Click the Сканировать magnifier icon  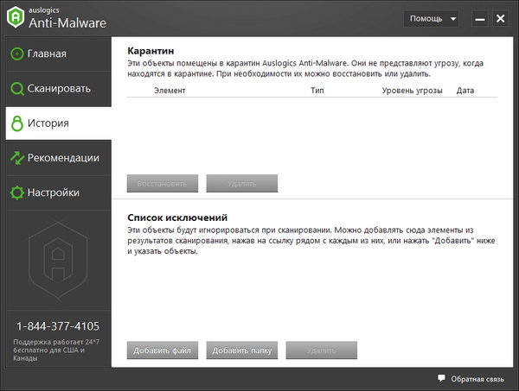(16, 88)
